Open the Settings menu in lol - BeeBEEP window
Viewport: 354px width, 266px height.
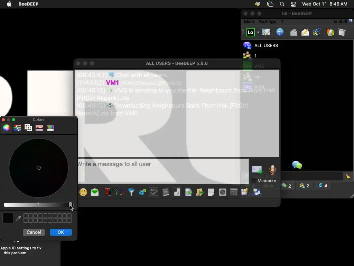[267, 22]
